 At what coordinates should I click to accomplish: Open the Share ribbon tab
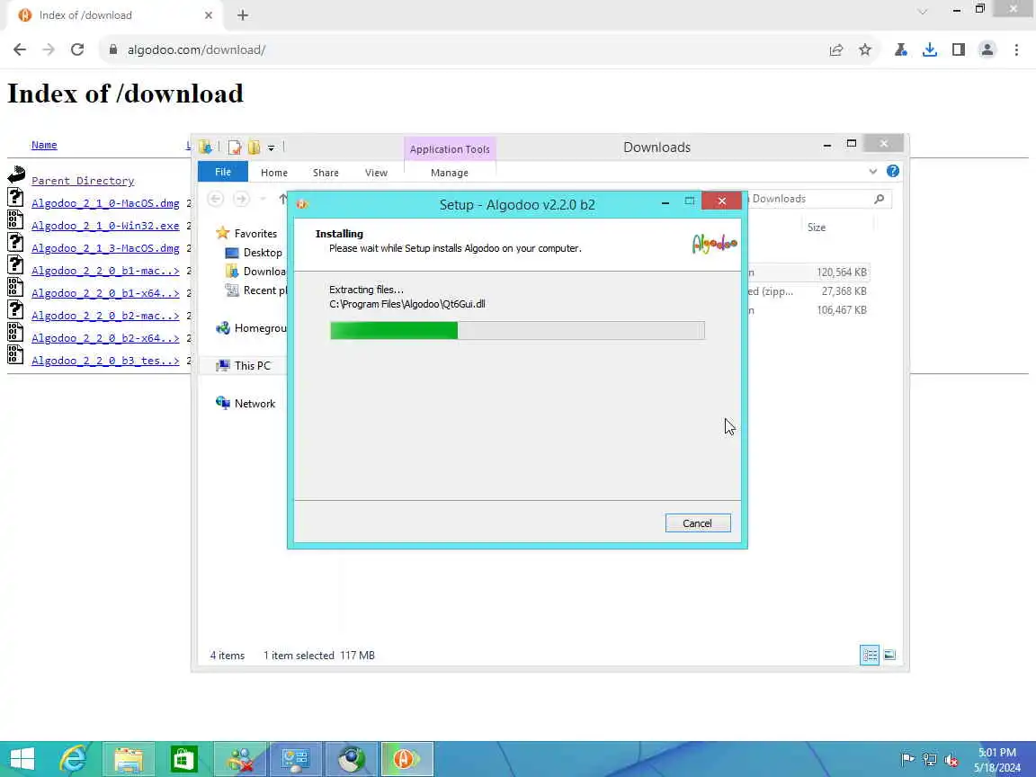coord(326,173)
